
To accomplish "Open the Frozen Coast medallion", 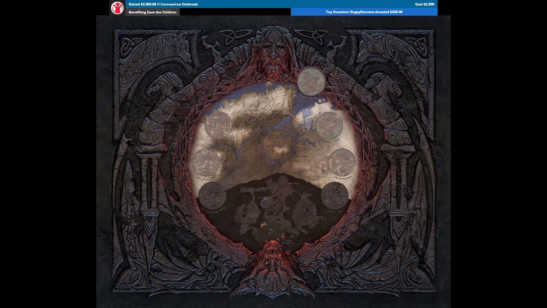I will click(330, 125).
